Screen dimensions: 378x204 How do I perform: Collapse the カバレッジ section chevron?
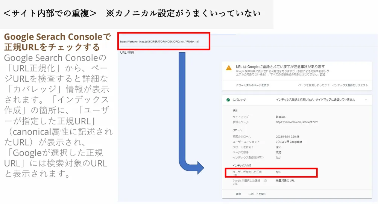[366, 100]
